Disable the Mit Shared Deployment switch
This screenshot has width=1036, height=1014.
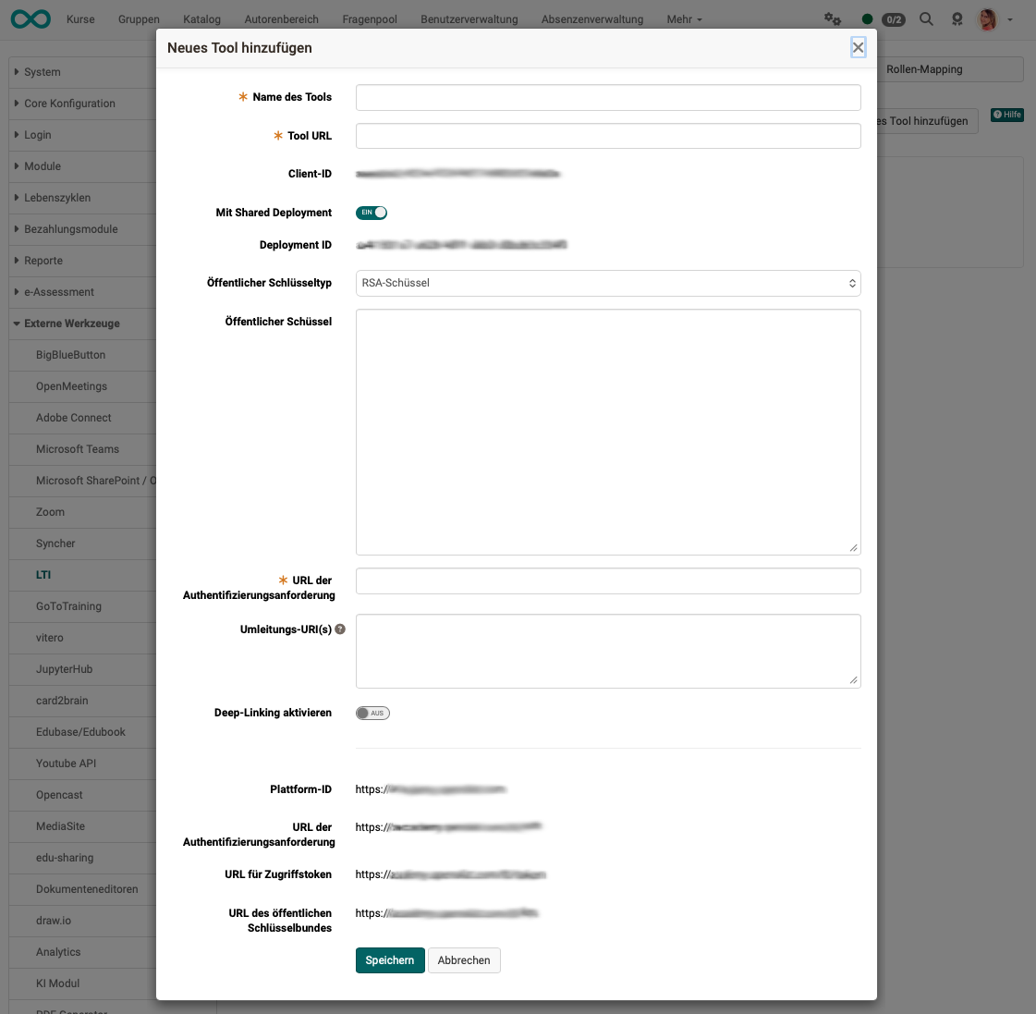372,213
